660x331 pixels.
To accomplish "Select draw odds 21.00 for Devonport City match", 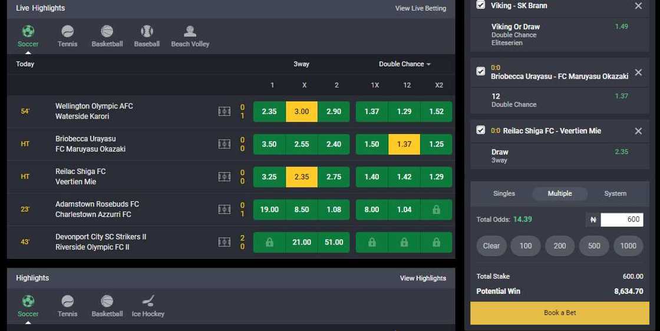I will (301, 242).
